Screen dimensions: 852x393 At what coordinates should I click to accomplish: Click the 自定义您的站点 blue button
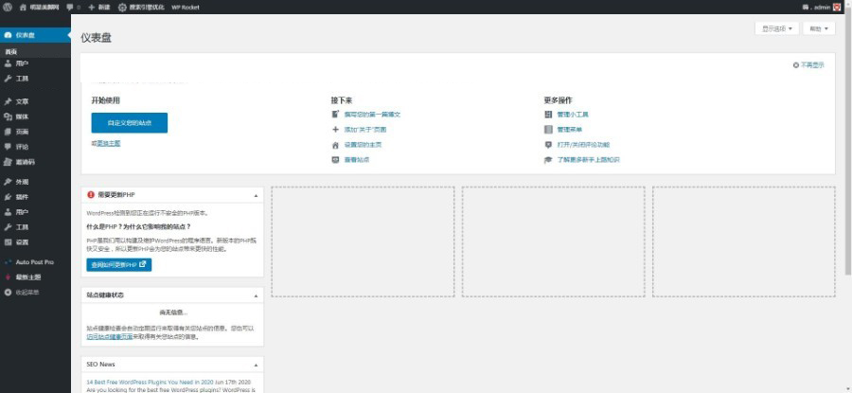pos(129,123)
